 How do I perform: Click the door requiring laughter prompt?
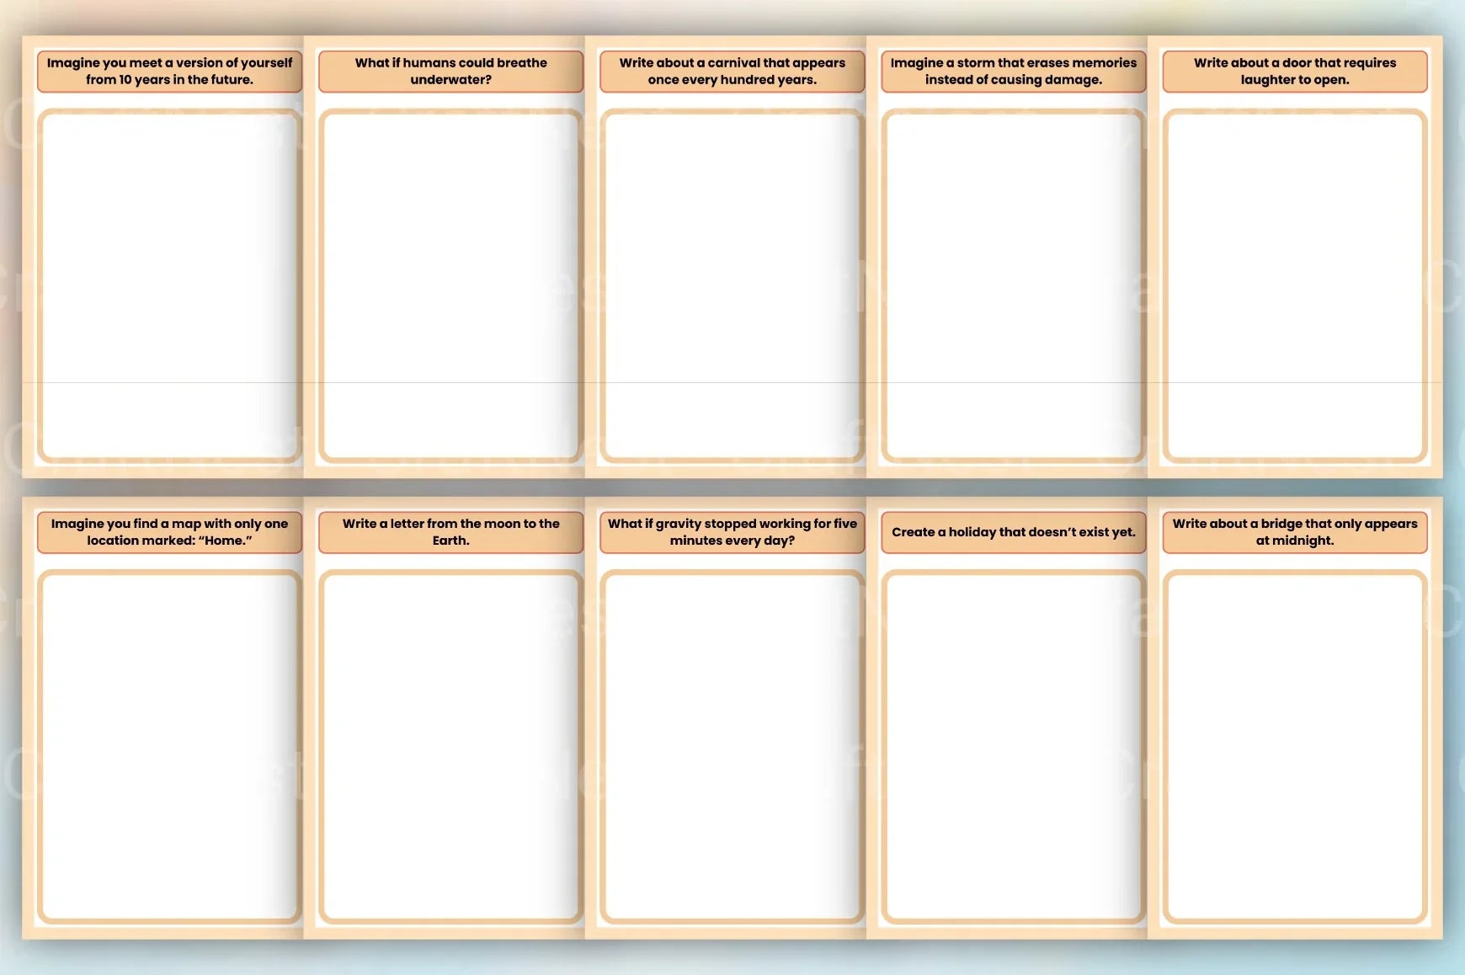tap(1294, 72)
